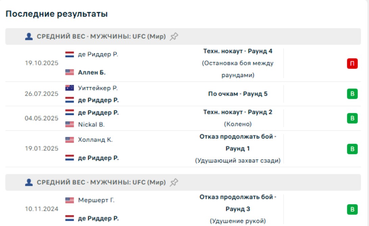Click the "По очкам - Раунд 5" result
Viewport: 369px width, 226px height.
(x=238, y=94)
